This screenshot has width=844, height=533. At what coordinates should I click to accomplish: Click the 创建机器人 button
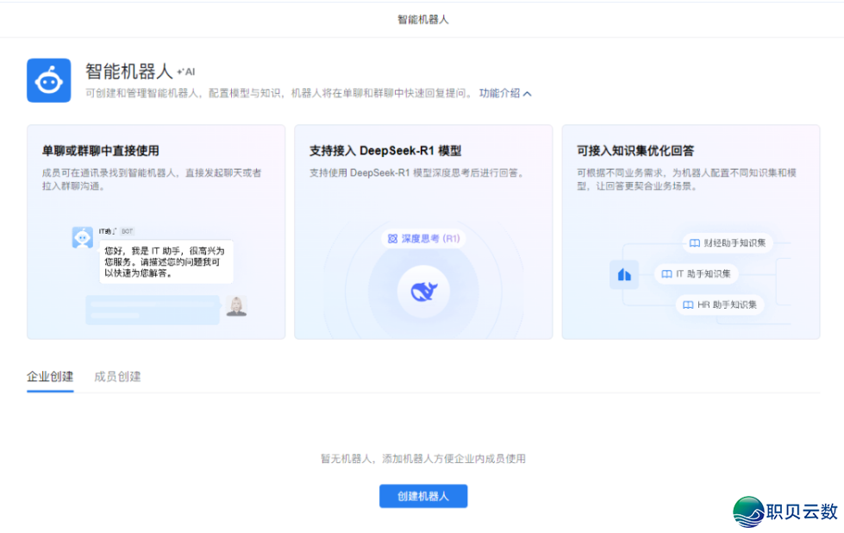(423, 496)
